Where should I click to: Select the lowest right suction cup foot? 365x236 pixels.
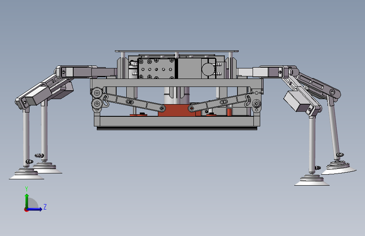(312, 181)
